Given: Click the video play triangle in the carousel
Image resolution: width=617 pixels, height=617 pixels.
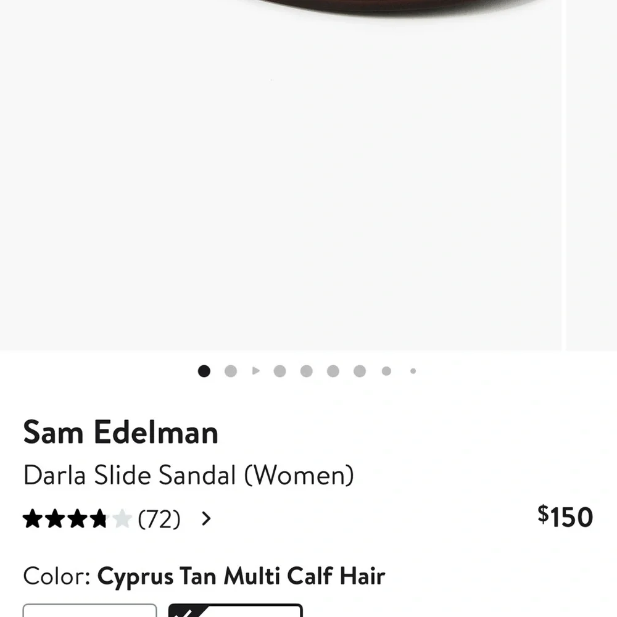Looking at the screenshot, I should [x=255, y=371].
